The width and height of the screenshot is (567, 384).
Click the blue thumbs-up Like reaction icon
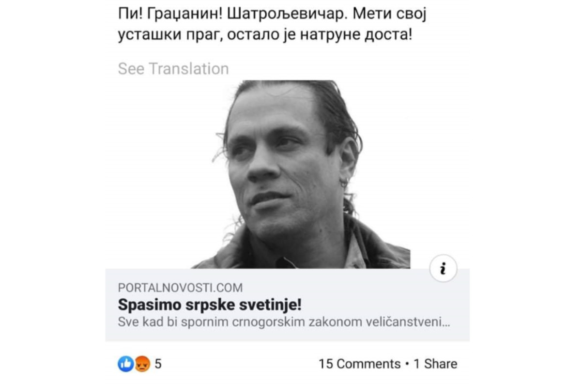(x=125, y=364)
